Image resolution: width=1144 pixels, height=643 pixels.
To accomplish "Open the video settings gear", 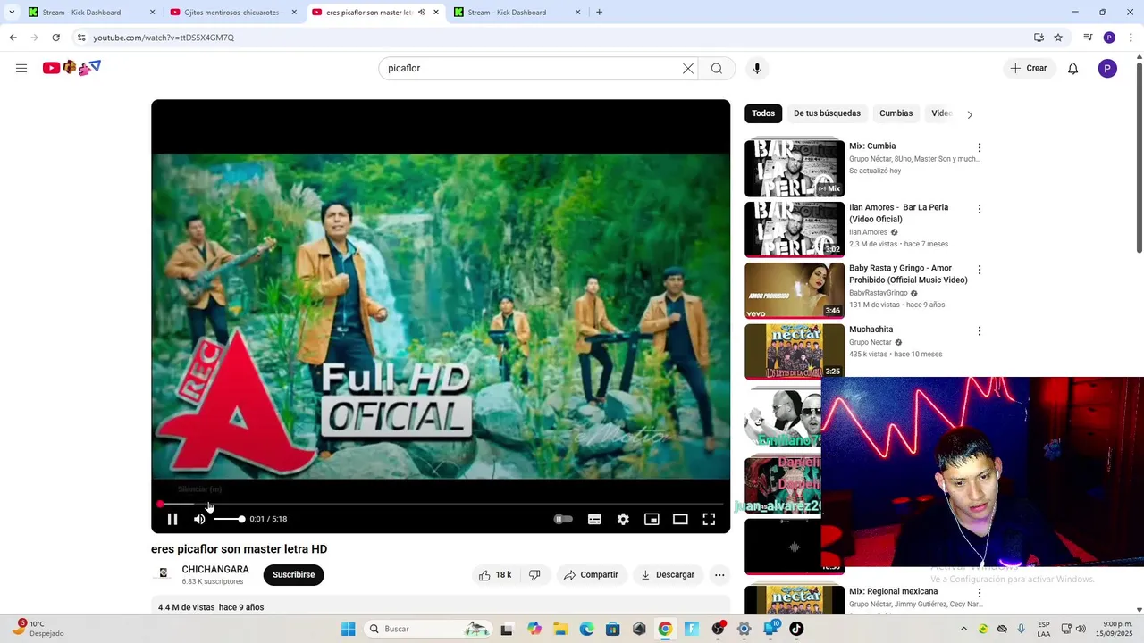I will click(x=623, y=519).
